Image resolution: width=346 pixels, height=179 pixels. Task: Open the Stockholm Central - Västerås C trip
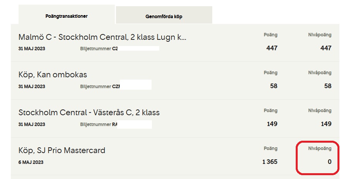[89, 113]
